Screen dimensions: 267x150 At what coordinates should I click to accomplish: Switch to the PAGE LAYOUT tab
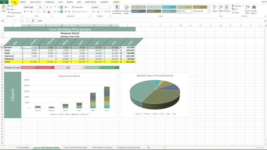35,2
